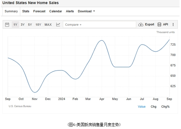
Task: Show MAX historical range
Action: (48, 24)
